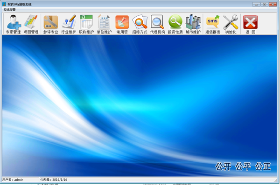Open 招标方式 bidding method icon
This screenshot has width=280, height=185.
click(x=140, y=24)
